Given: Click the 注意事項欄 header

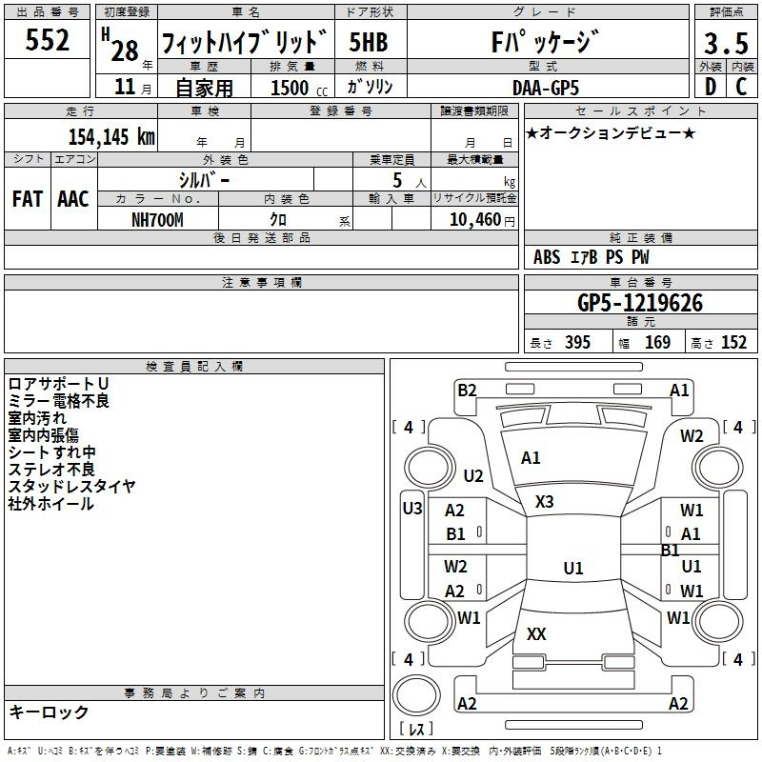Looking at the screenshot, I should tap(261, 282).
